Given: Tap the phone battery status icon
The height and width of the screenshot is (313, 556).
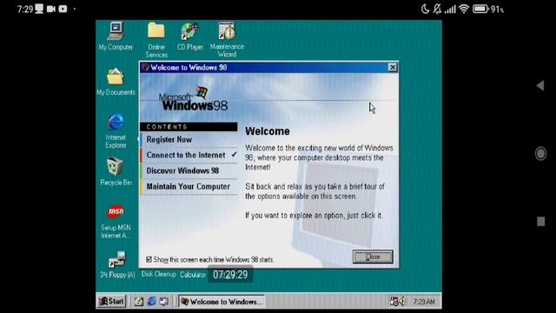Looking at the screenshot, I should tap(480, 9).
